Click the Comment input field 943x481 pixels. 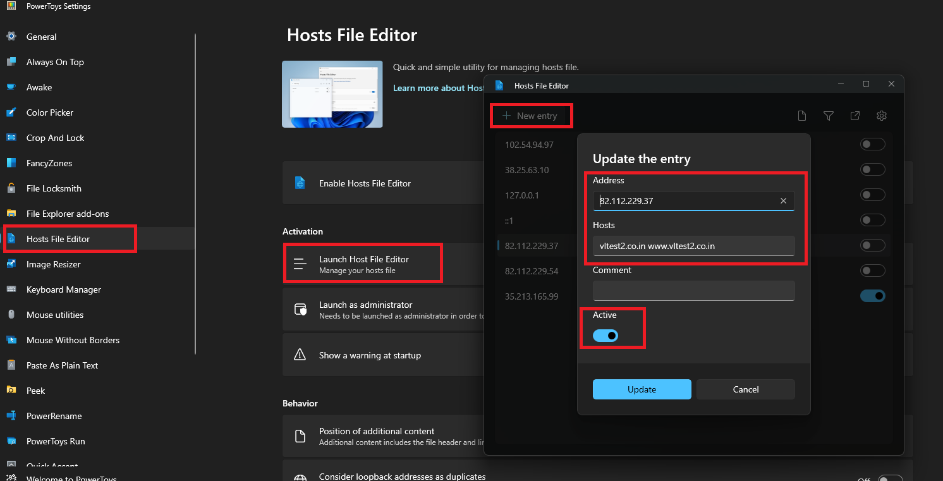point(693,291)
